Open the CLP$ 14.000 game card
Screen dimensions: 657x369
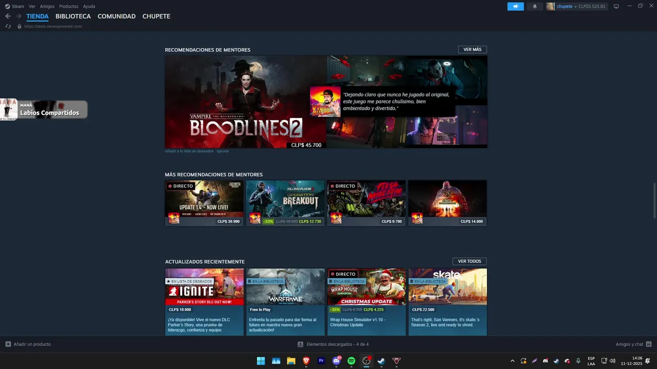pos(448,203)
